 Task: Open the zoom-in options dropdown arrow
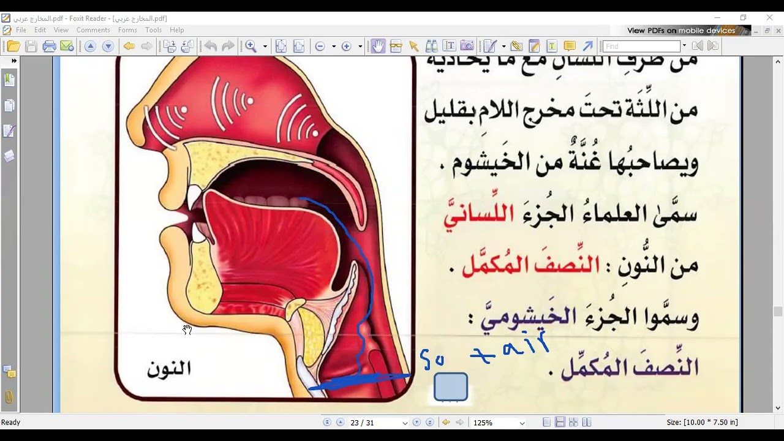coord(360,46)
